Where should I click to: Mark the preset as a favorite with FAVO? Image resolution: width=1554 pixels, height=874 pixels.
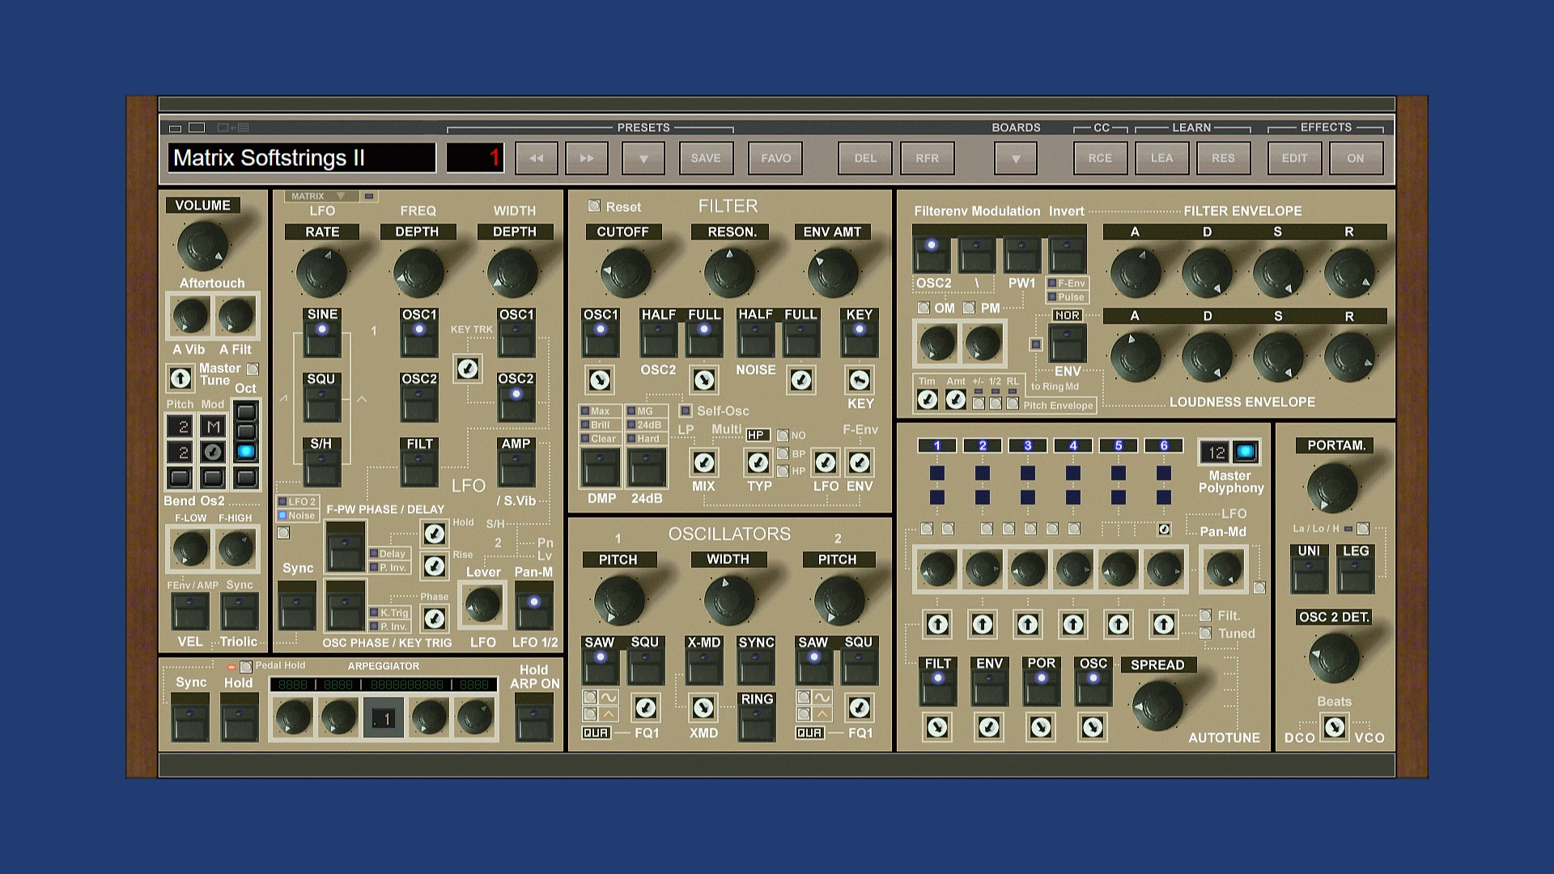(x=775, y=158)
